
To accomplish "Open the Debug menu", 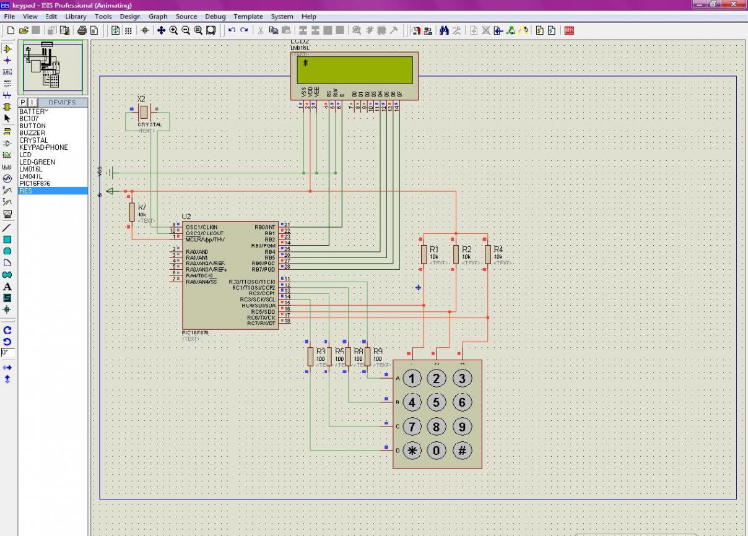I will coord(215,17).
